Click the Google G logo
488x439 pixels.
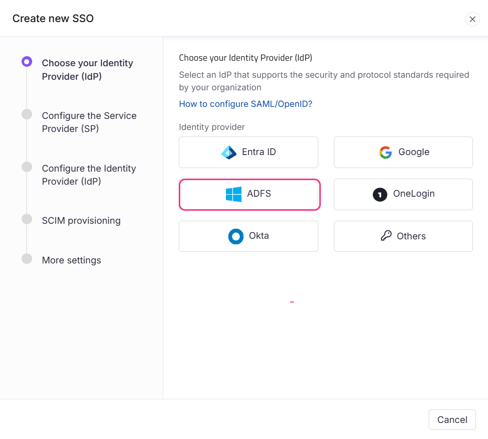pyautogui.click(x=386, y=153)
